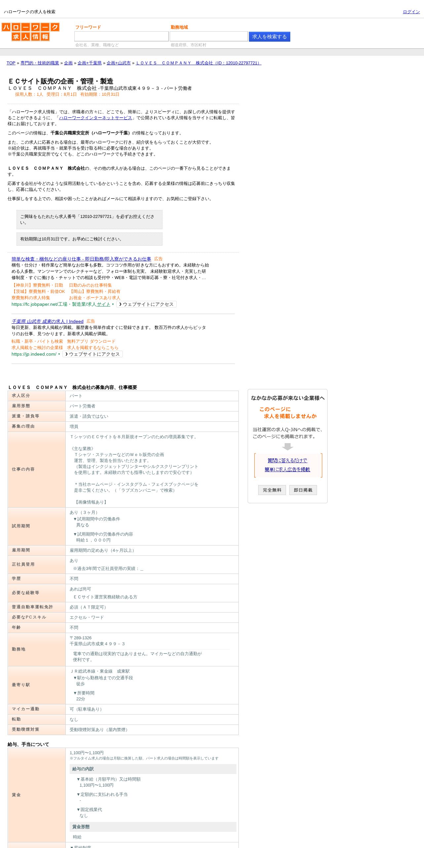
Task: Click the 【茨城】寮費無料・前借OK ad sitelink
Action: tap(38, 292)
